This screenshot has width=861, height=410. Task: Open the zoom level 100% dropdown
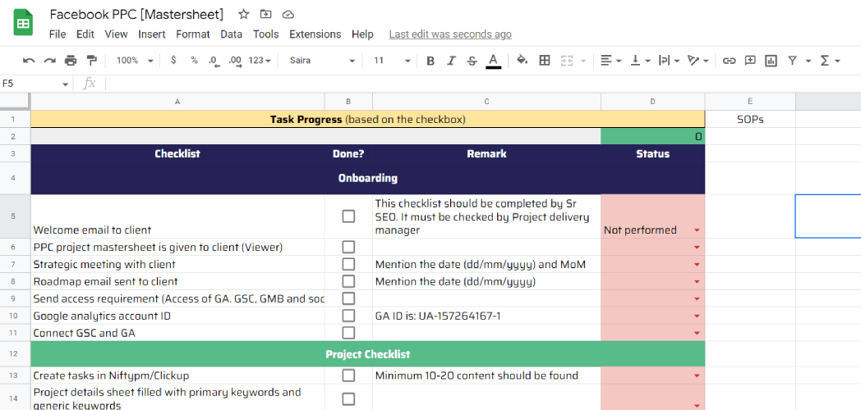[135, 61]
